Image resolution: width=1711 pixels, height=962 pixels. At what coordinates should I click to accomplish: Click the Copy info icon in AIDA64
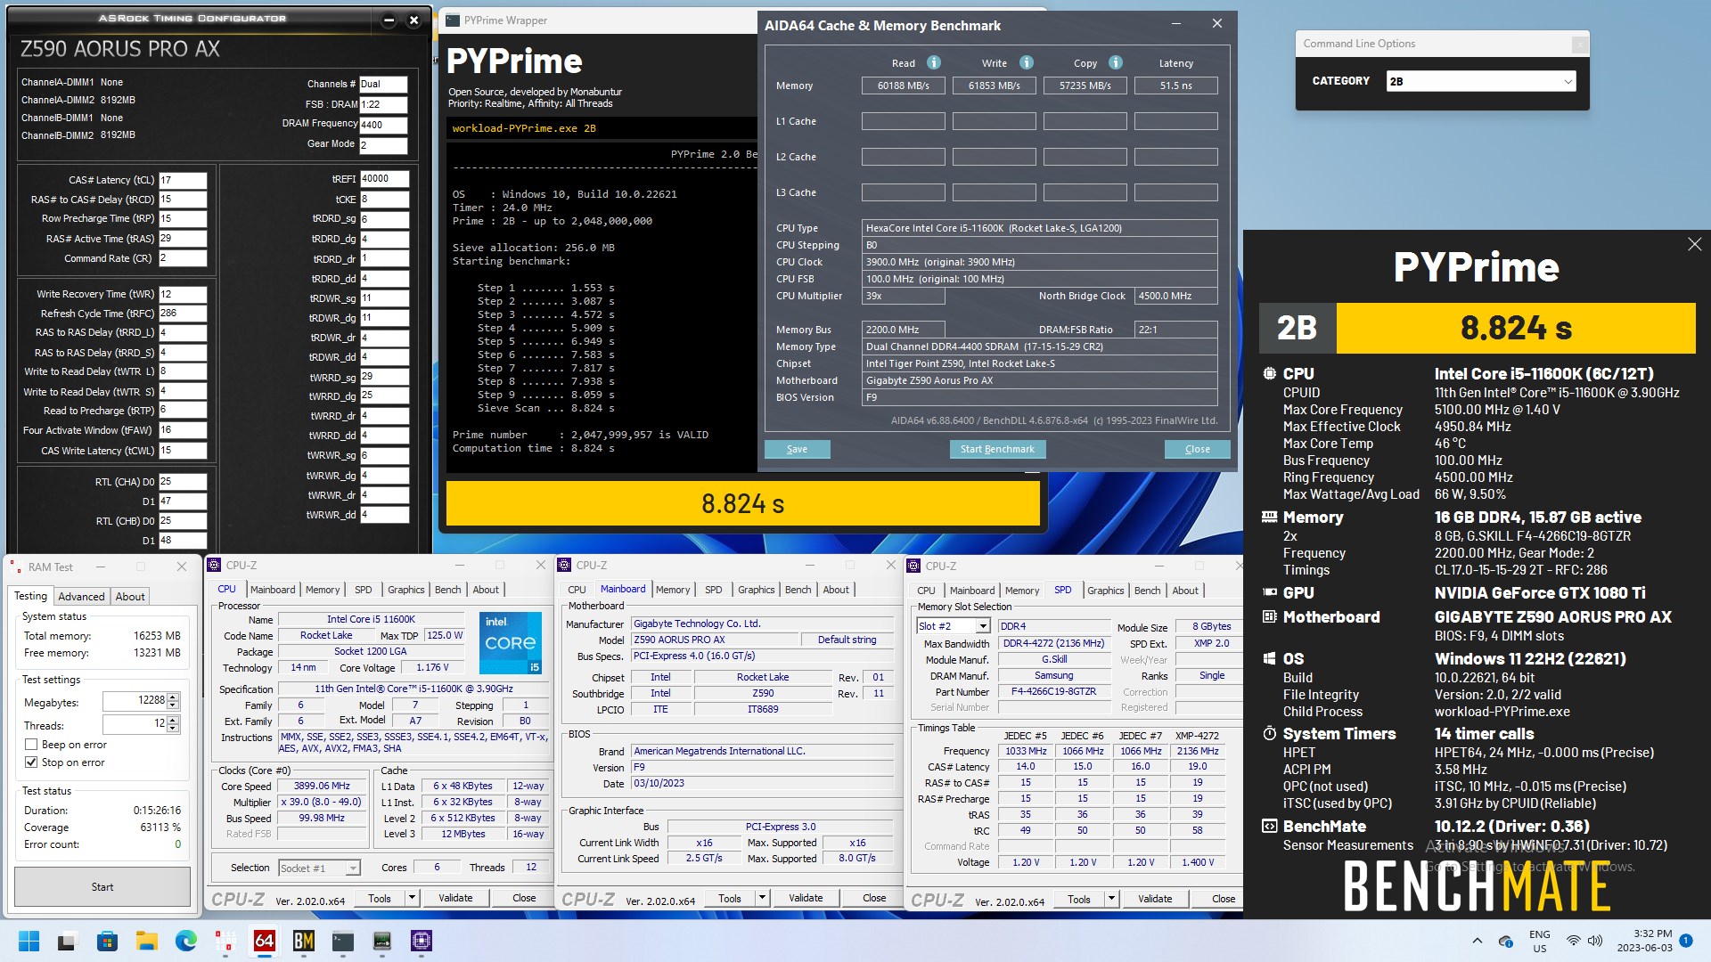click(1115, 62)
